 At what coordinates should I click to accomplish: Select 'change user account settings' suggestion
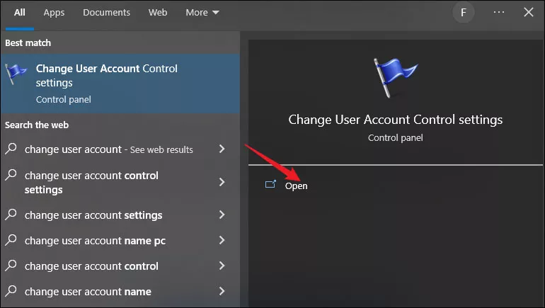93,215
